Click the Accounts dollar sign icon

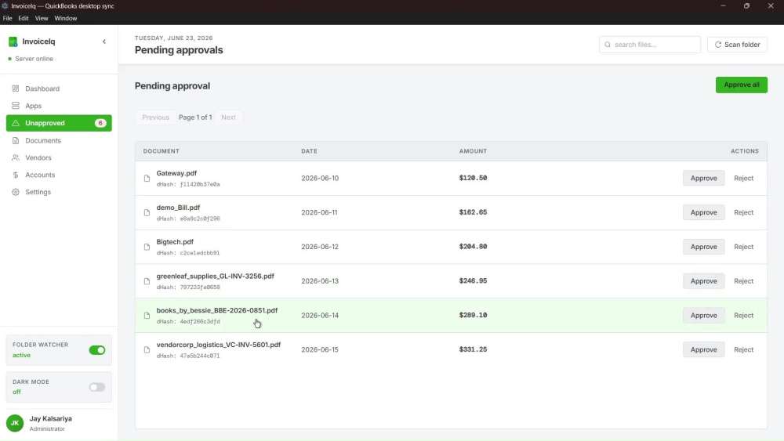[x=16, y=175]
